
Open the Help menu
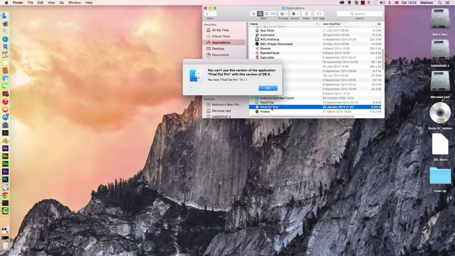tap(89, 2)
